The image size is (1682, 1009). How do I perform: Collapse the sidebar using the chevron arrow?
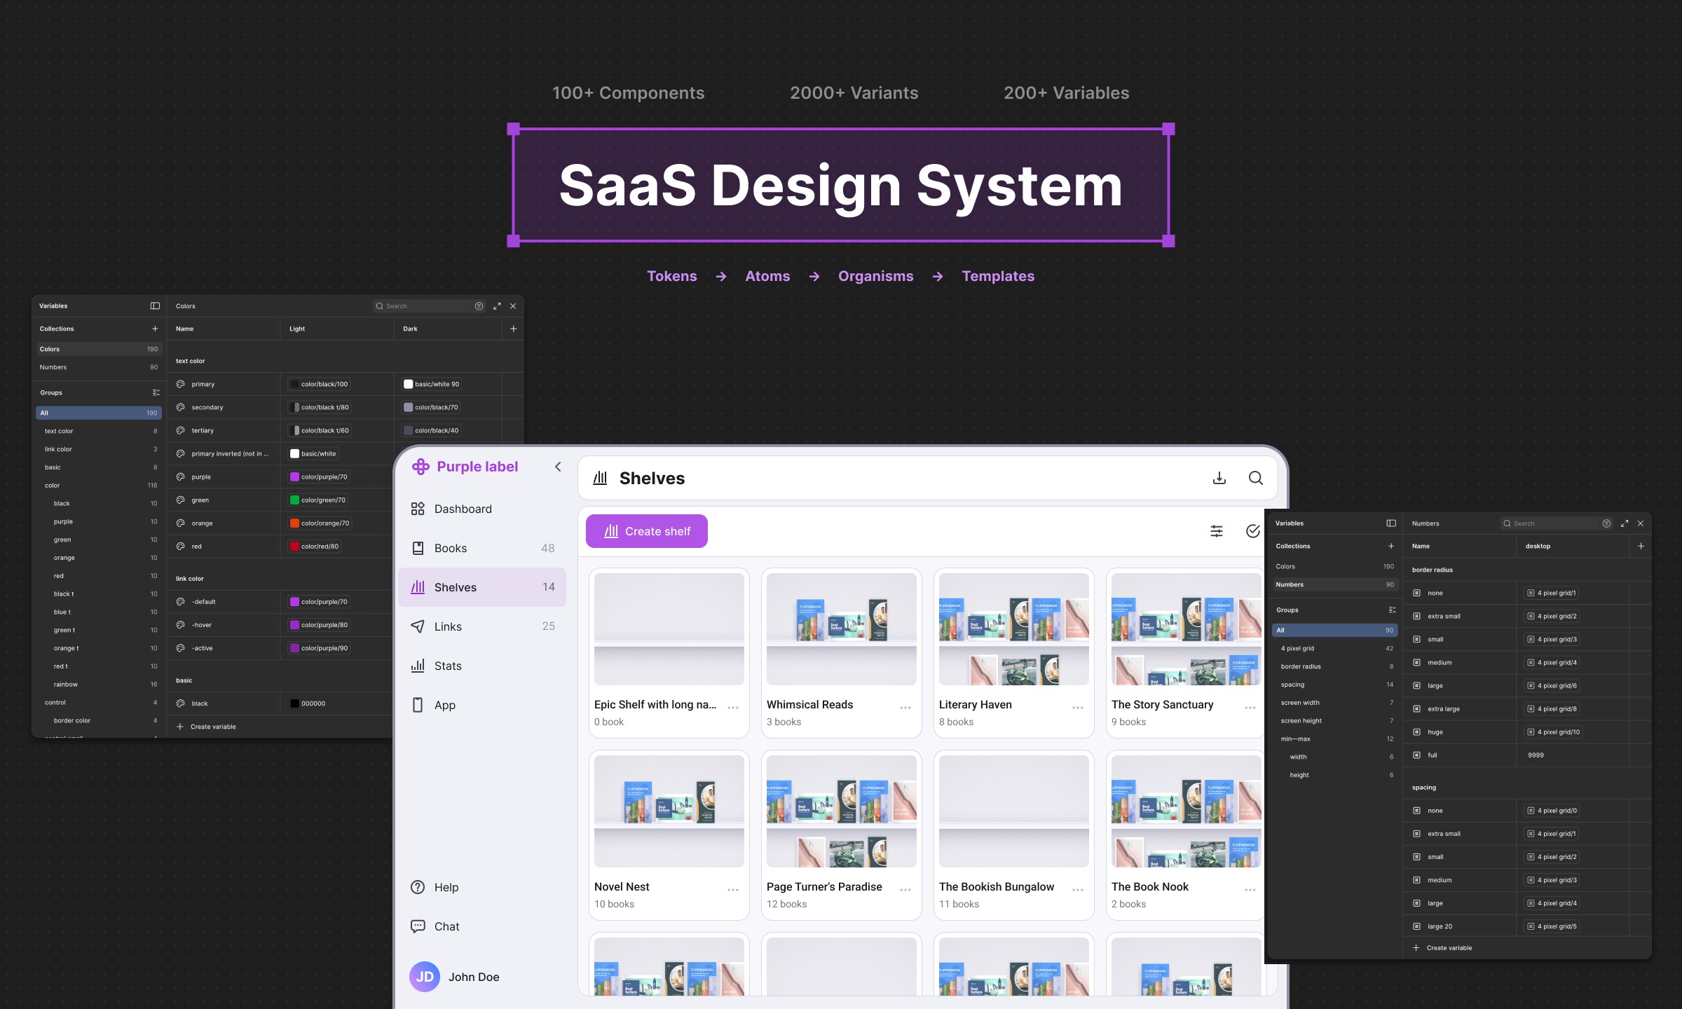[x=558, y=467]
